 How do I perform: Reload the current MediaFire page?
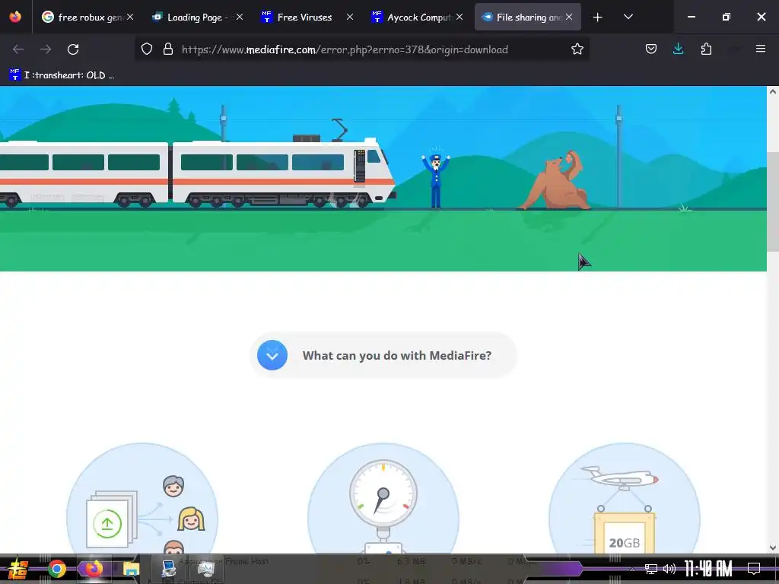click(73, 49)
